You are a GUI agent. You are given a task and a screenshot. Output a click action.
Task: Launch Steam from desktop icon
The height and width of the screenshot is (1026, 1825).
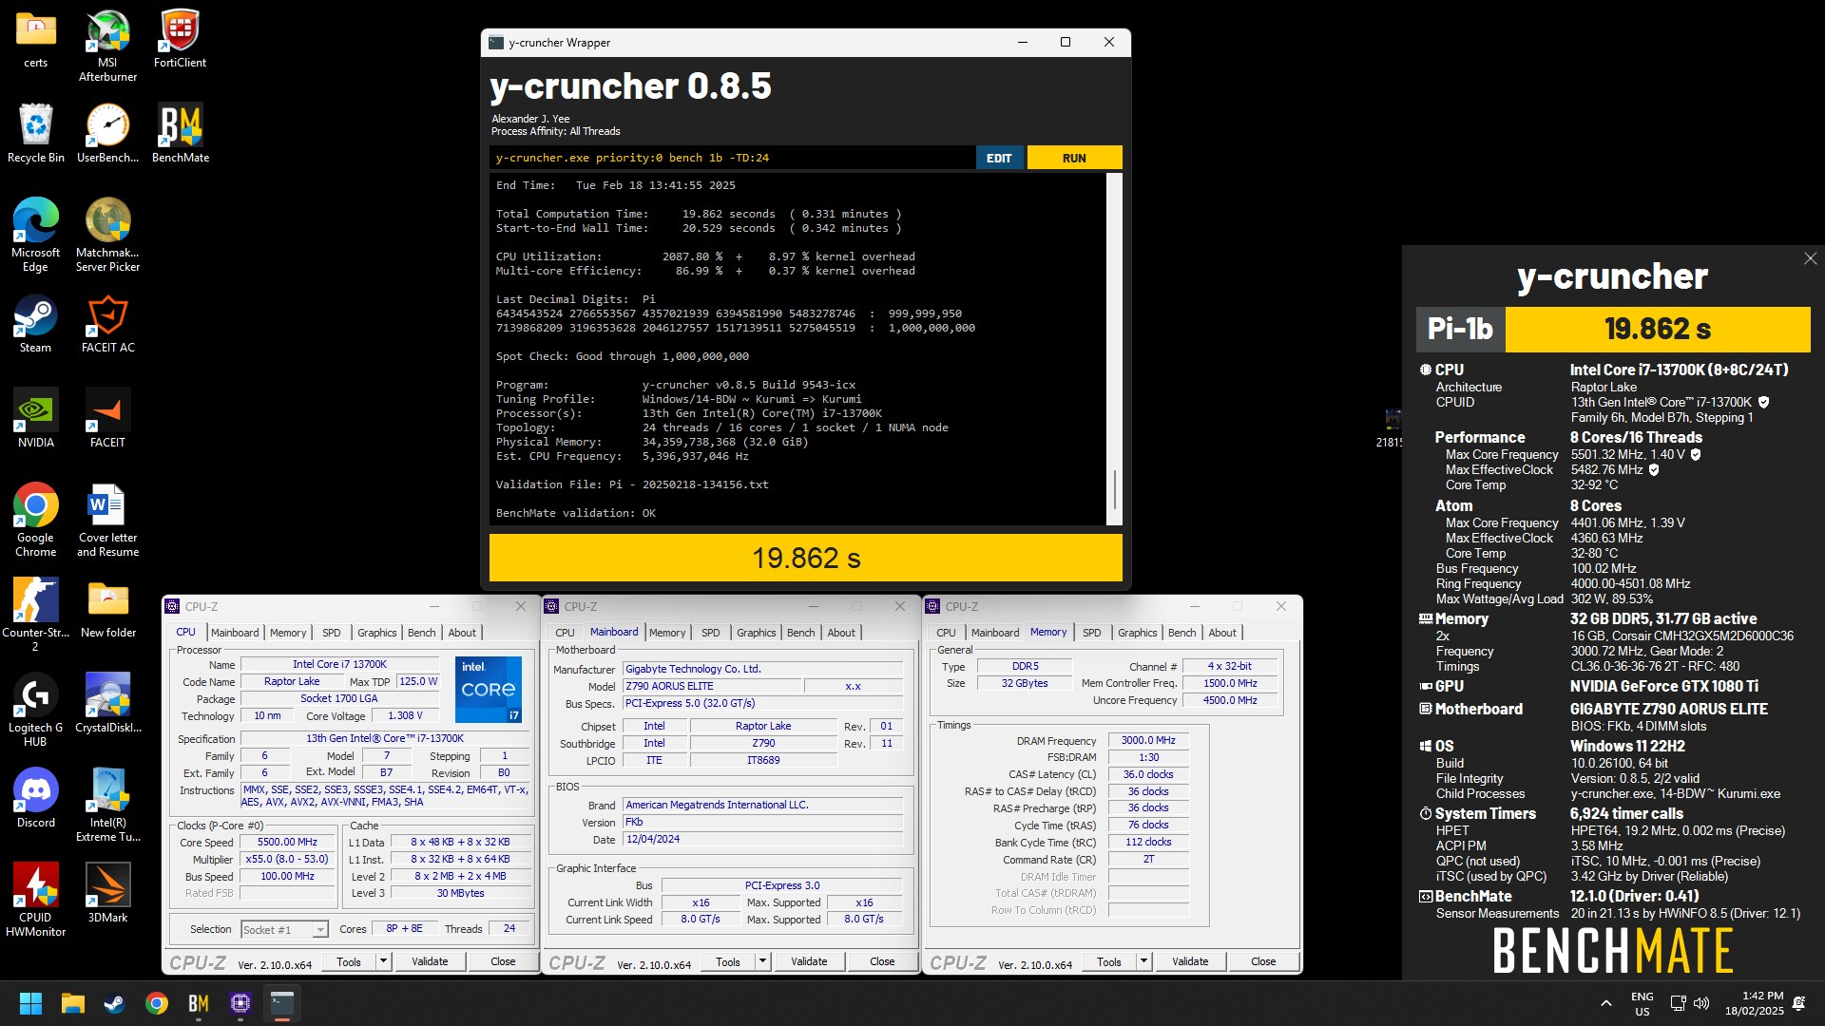36,324
